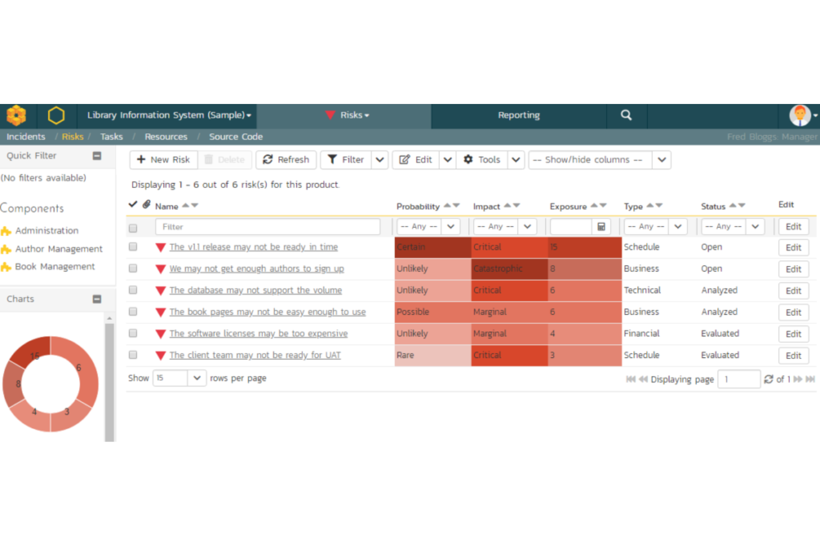Click the paperclip attachments column icon
This screenshot has width=820, height=546.
tap(146, 204)
